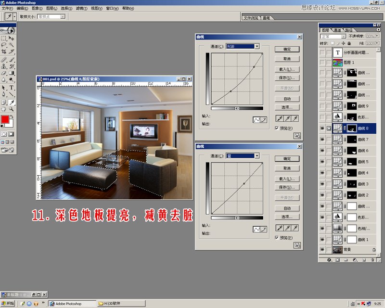
Task: Open the layer blend mode dropdown
Action: (x=333, y=37)
